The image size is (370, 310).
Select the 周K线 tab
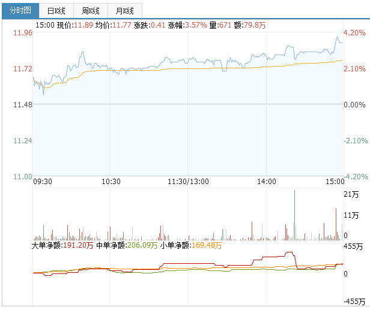pyautogui.click(x=91, y=11)
